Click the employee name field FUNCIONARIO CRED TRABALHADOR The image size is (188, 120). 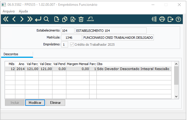coord(118,38)
